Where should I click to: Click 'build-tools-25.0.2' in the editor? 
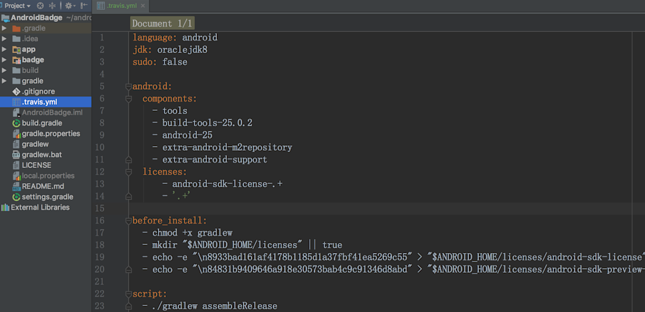(207, 123)
